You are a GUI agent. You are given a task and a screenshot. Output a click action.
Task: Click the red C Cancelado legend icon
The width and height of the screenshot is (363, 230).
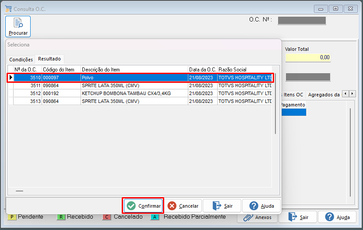pos(107,217)
